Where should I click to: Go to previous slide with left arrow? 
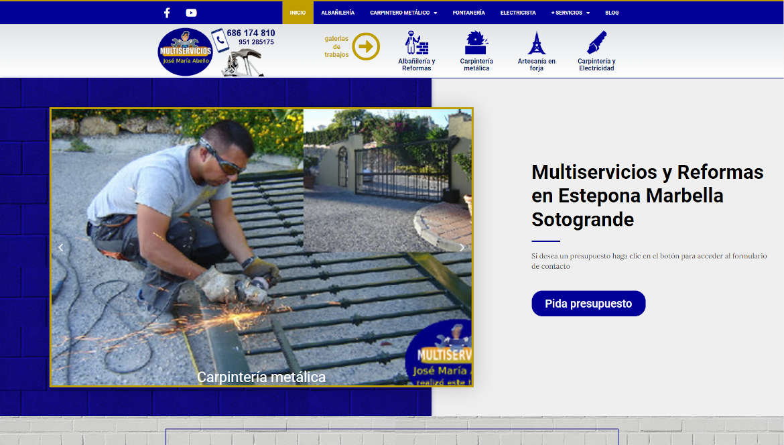60,247
